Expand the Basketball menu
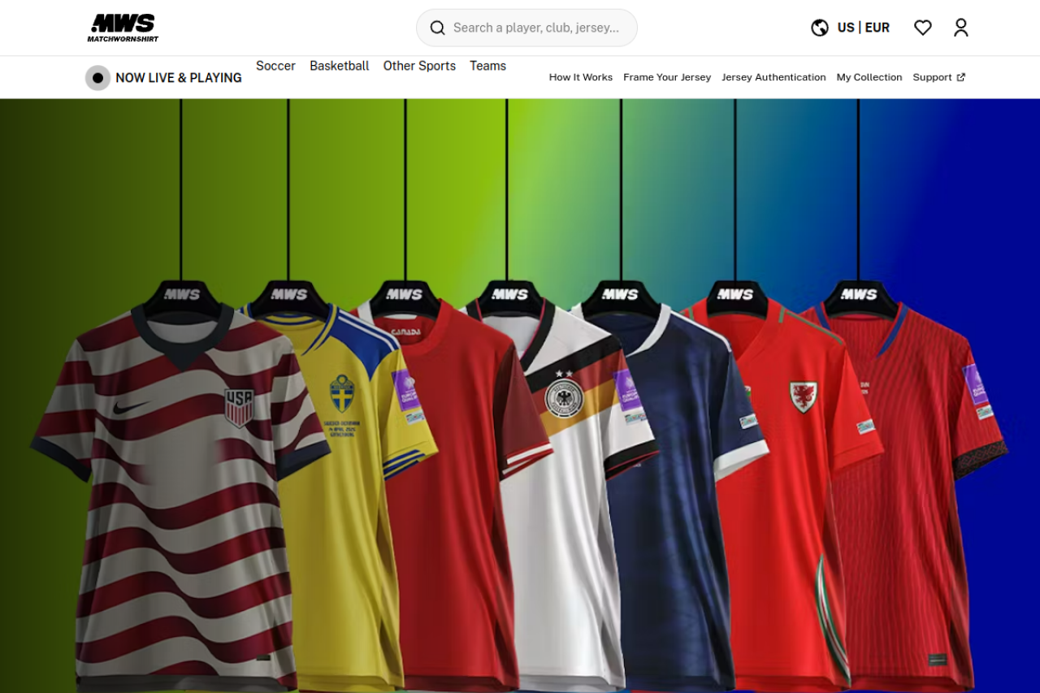1040x693 pixels. [x=339, y=66]
